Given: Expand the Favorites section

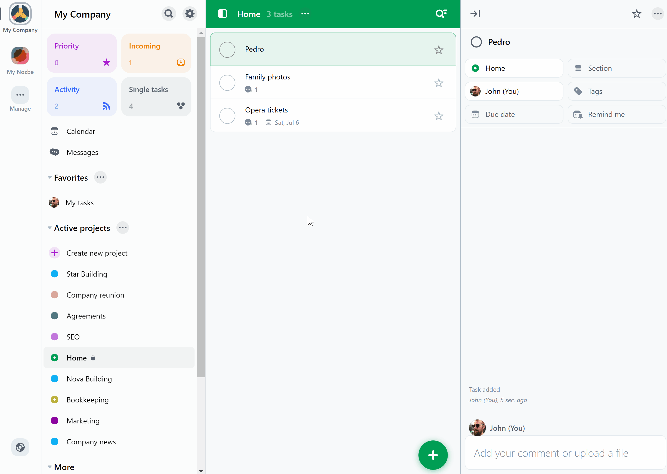Looking at the screenshot, I should [x=50, y=177].
